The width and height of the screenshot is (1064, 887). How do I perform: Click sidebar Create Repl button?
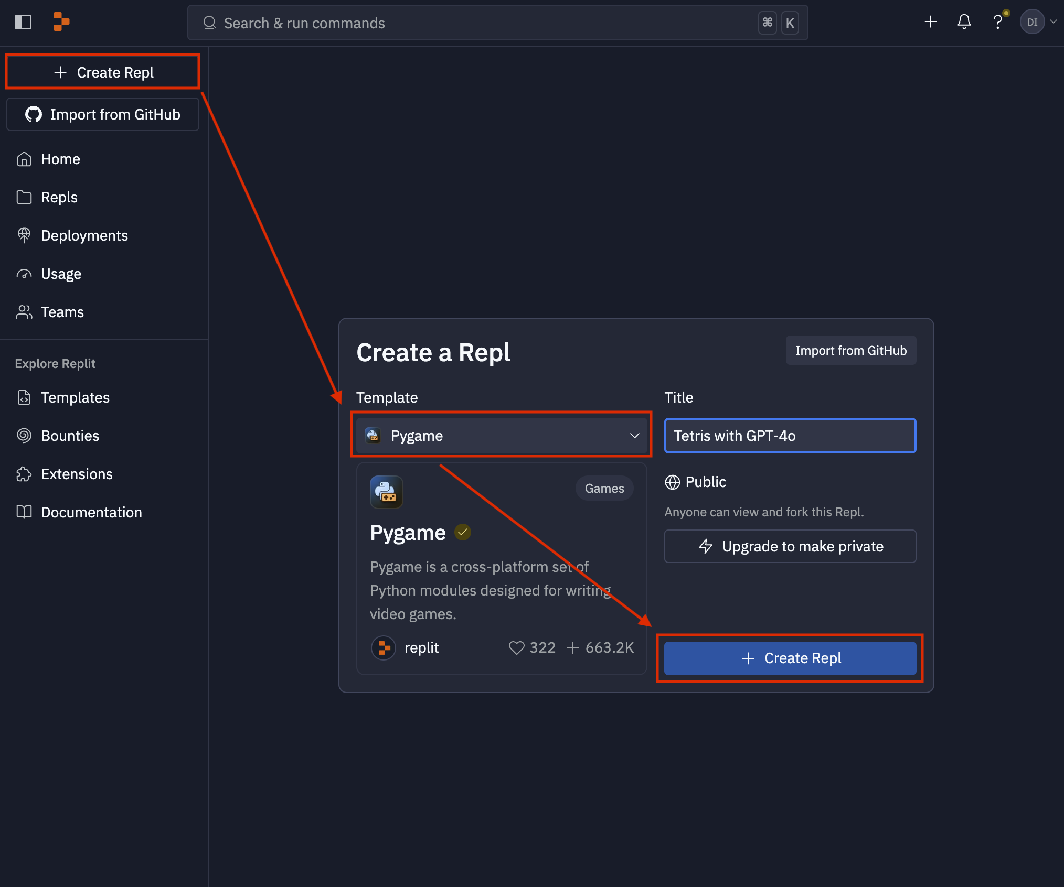click(103, 72)
